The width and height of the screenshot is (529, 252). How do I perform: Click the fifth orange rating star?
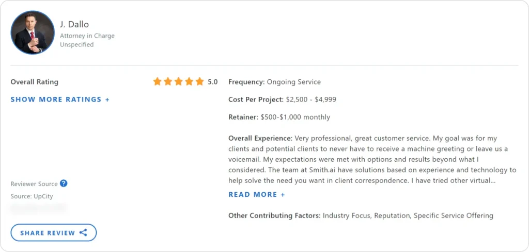pyautogui.click(x=199, y=81)
